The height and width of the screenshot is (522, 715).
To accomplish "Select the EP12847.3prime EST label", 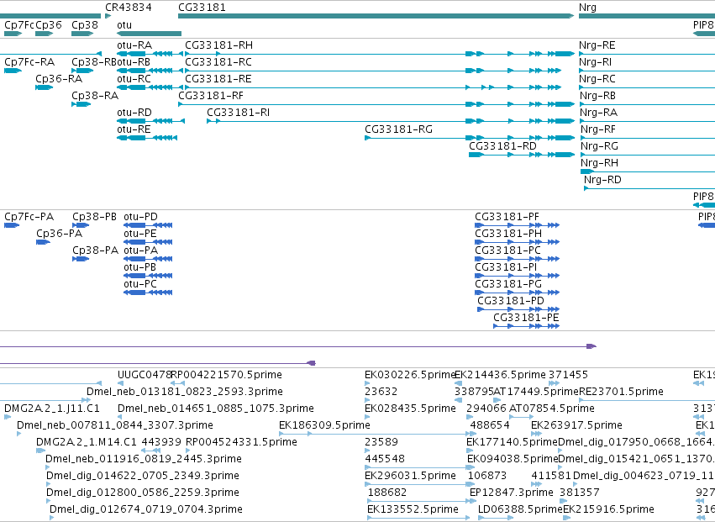I will [x=512, y=493].
